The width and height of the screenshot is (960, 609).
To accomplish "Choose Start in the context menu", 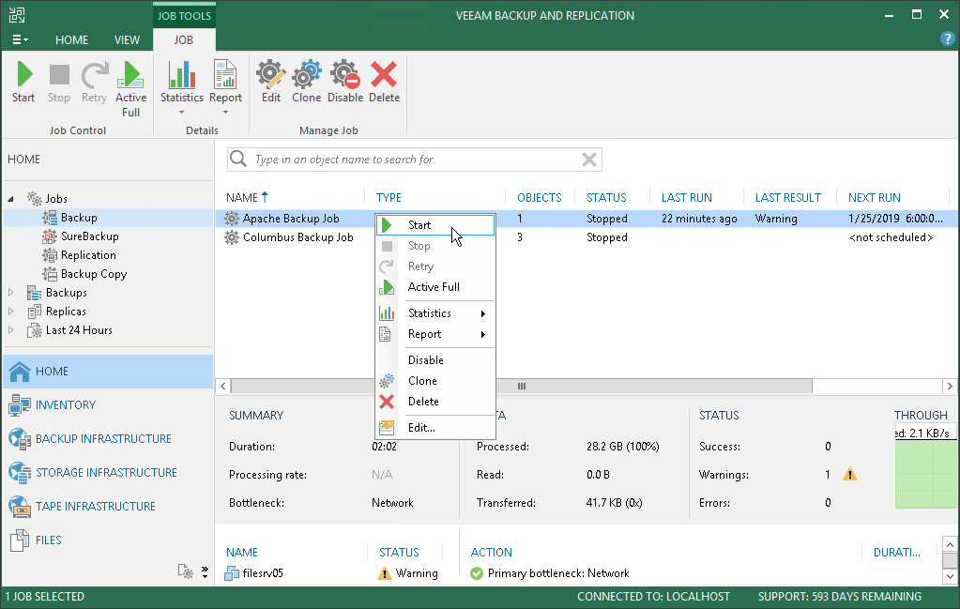I will [434, 224].
